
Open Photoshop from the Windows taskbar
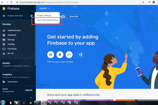tap(23, 103)
